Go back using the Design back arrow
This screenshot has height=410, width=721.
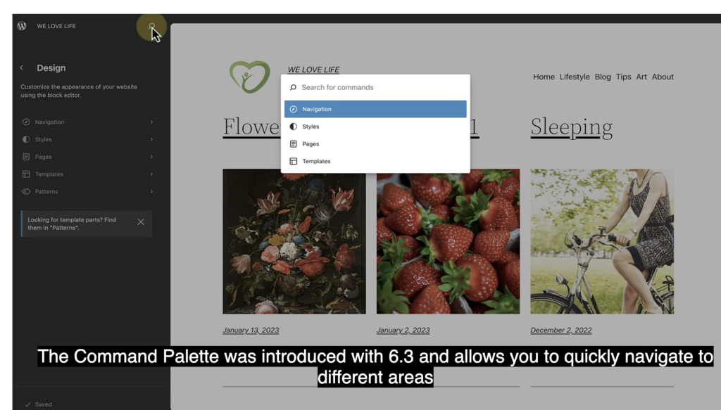(x=22, y=68)
